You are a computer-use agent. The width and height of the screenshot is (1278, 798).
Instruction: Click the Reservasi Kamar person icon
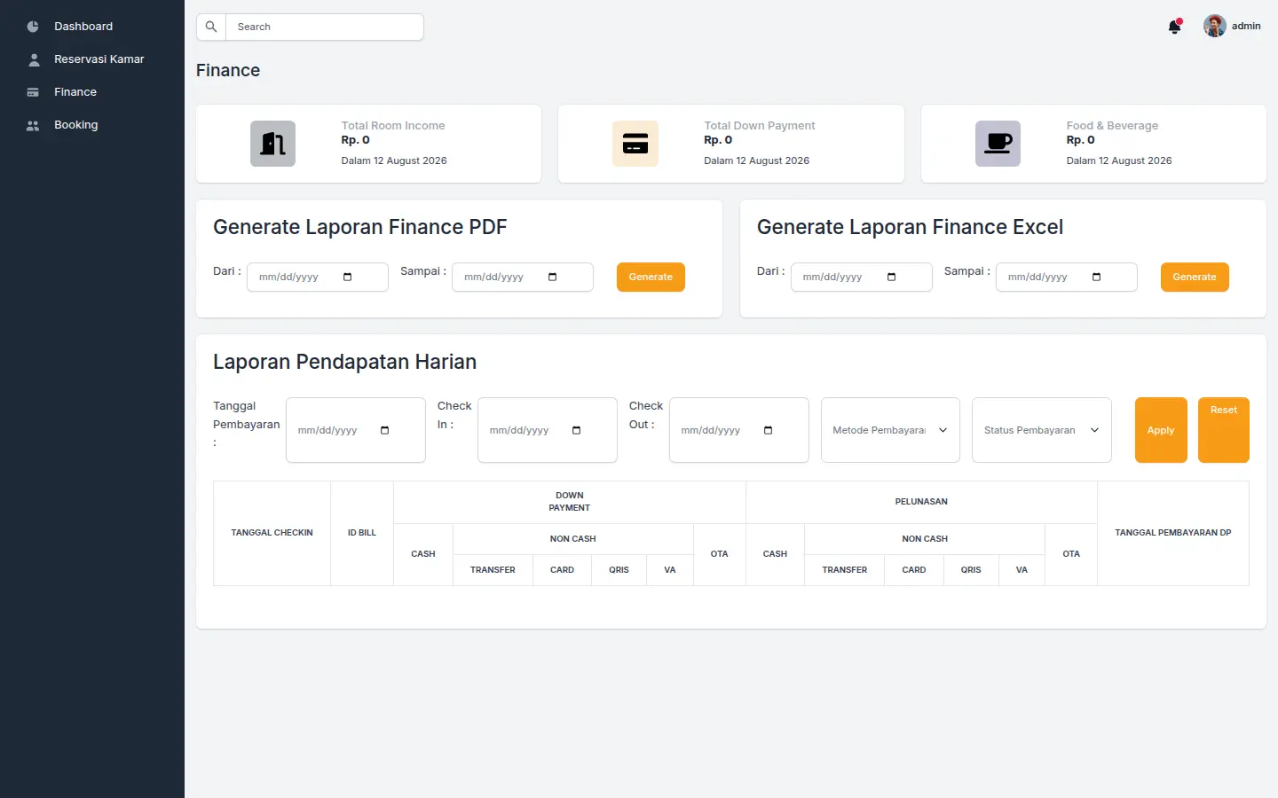point(34,59)
